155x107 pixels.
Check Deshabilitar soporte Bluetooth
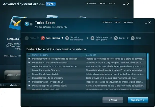pos(29,70)
